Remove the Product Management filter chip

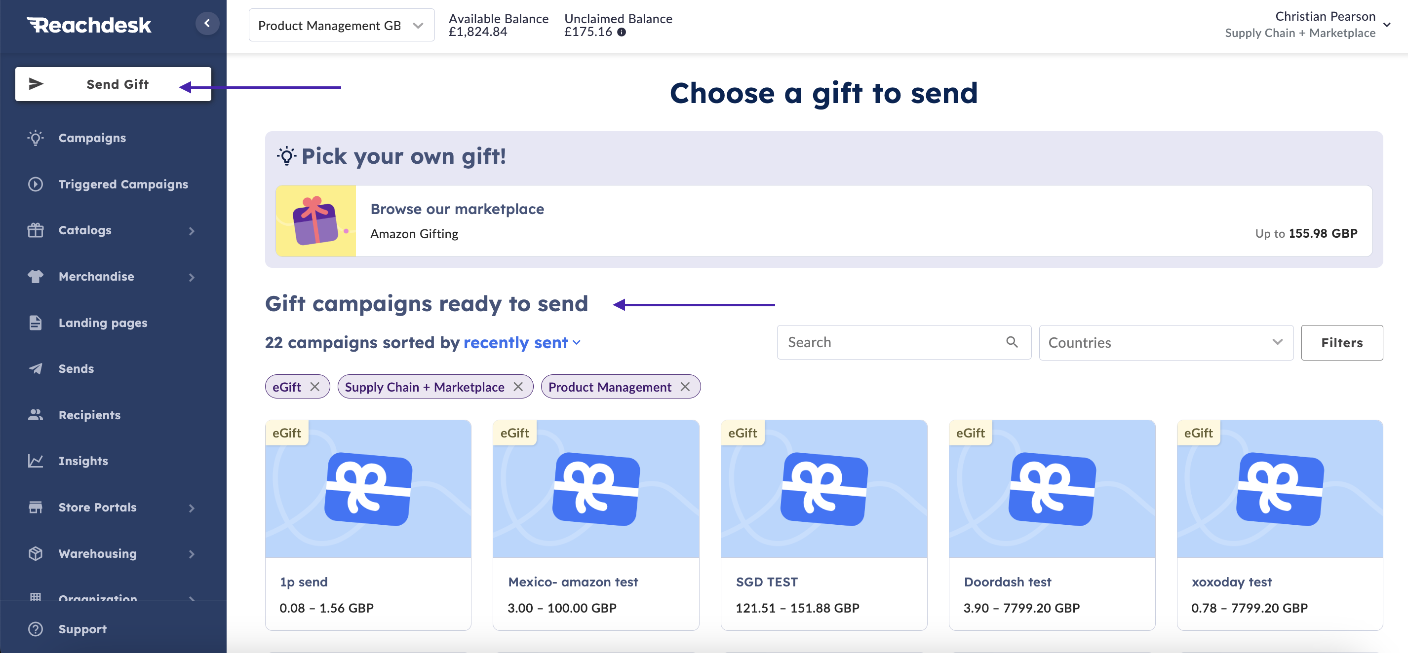tap(685, 387)
